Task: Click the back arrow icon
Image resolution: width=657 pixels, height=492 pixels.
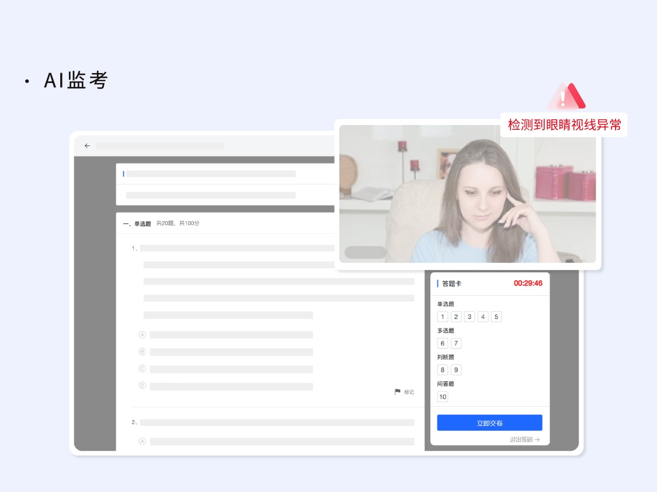Action: tap(87, 146)
